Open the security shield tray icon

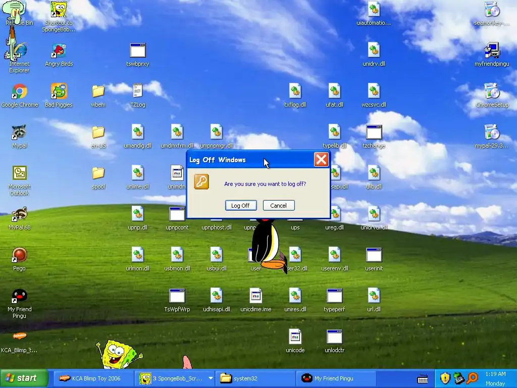click(445, 378)
